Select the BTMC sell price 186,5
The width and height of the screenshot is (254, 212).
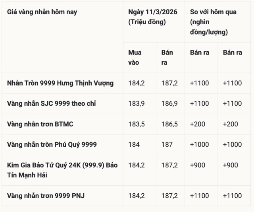click(169, 124)
